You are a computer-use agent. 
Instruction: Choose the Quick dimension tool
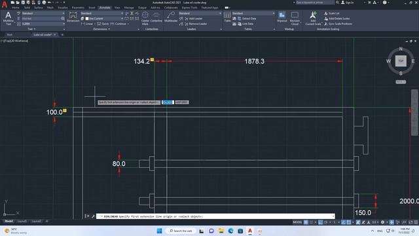(103, 24)
